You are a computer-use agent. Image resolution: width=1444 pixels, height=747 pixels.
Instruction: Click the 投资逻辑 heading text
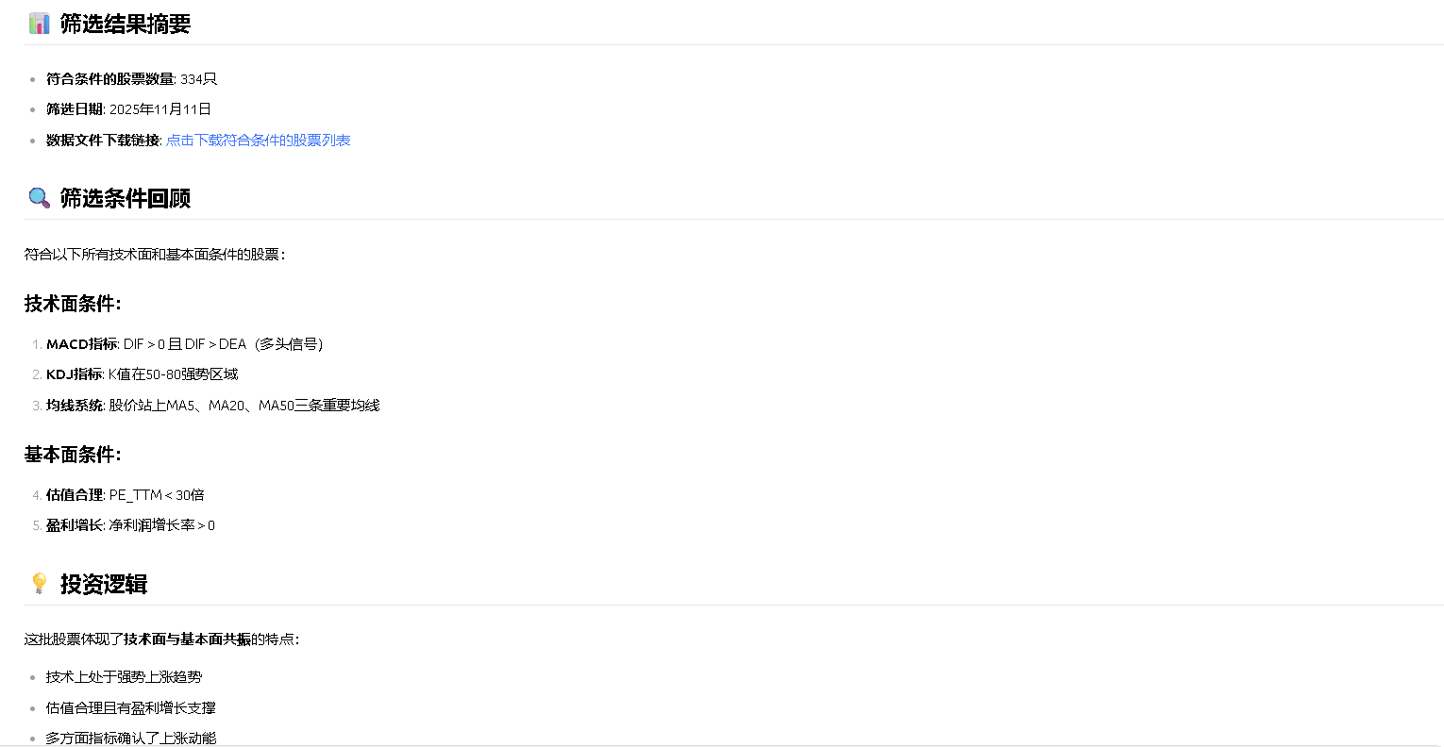pos(104,584)
